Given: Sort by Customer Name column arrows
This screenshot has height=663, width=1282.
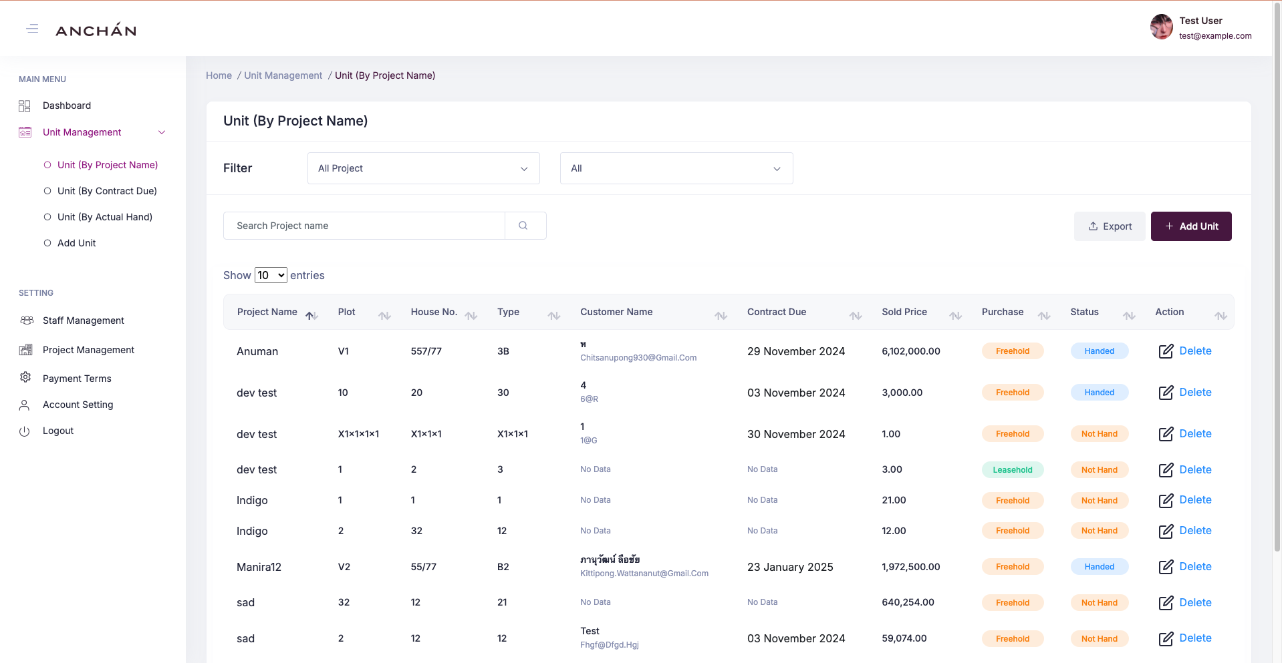Looking at the screenshot, I should pyautogui.click(x=721, y=316).
